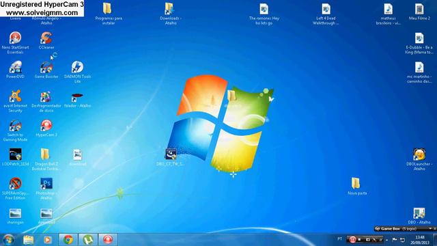
Task: Select the mc marcinho MP3 file
Action: 419,72
